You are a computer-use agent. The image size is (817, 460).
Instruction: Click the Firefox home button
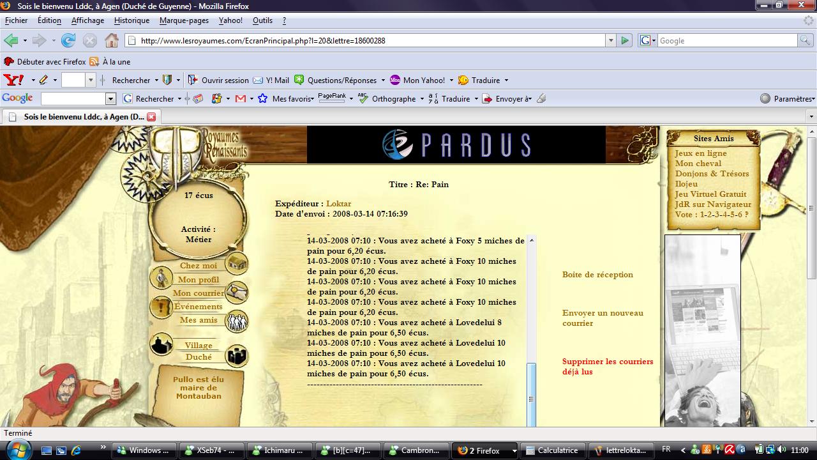point(112,41)
